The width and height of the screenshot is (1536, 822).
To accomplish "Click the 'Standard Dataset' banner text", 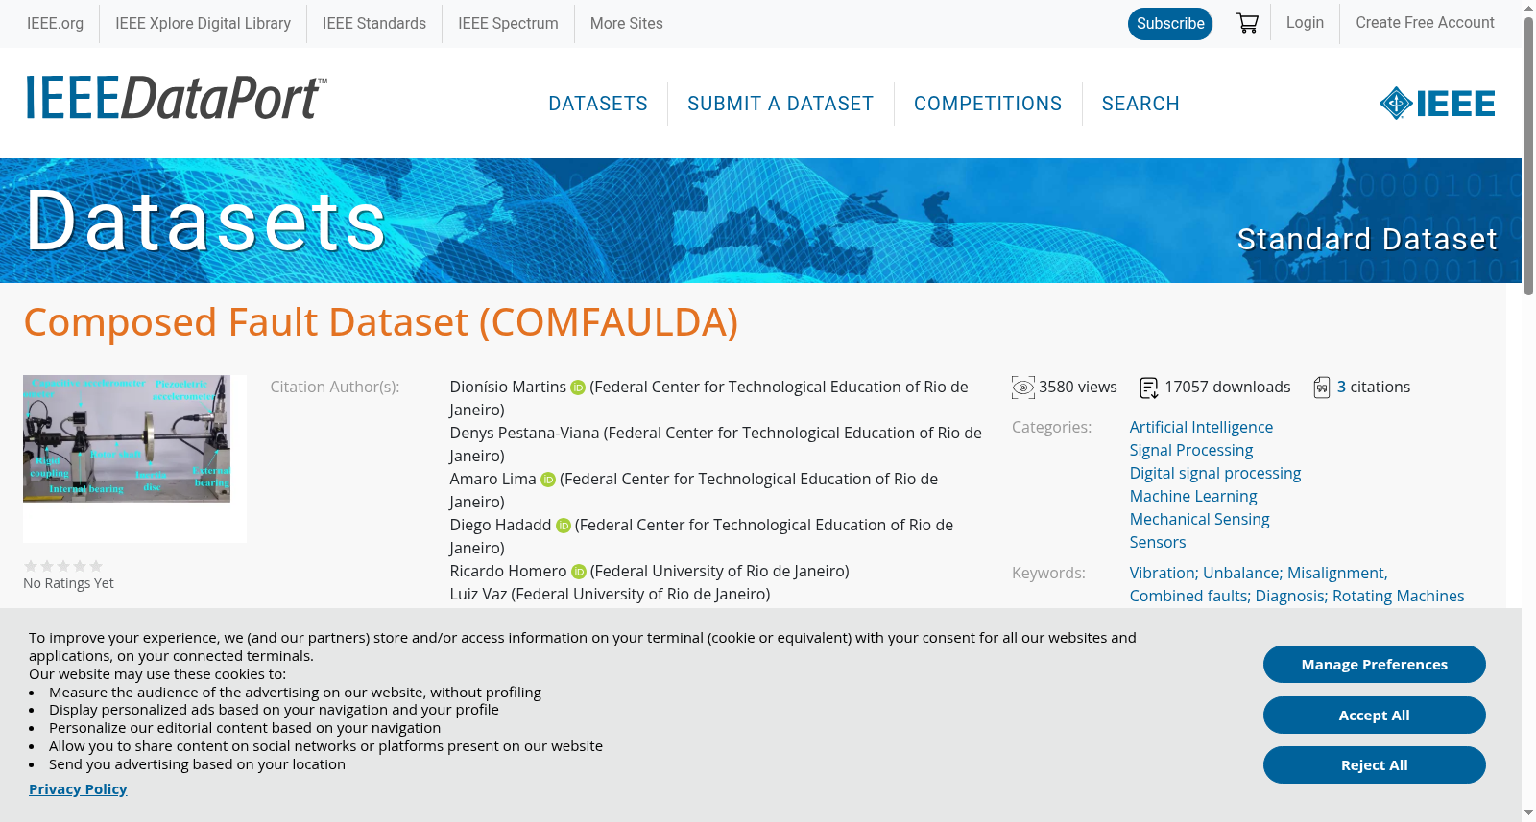I will pos(1367,239).
